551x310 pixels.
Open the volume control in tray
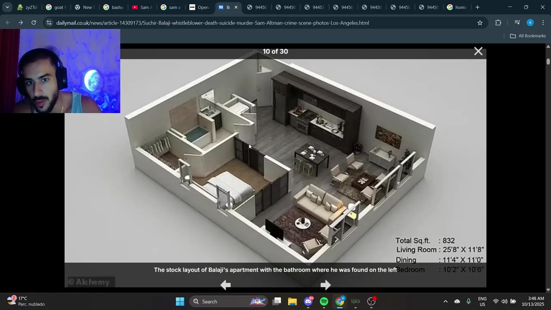(505, 301)
